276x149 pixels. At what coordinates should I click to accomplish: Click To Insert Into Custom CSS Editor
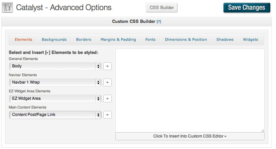pos(190,137)
